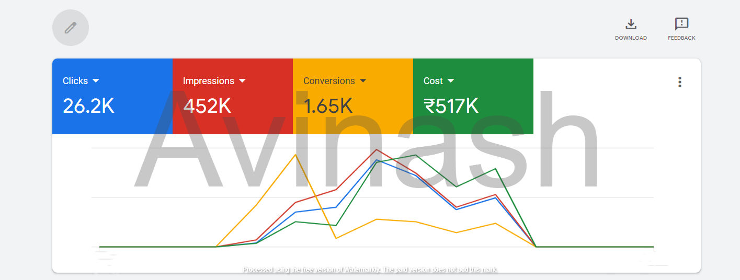Expand the Clicks metric dropdown arrow
This screenshot has width=740, height=280.
[x=96, y=81]
